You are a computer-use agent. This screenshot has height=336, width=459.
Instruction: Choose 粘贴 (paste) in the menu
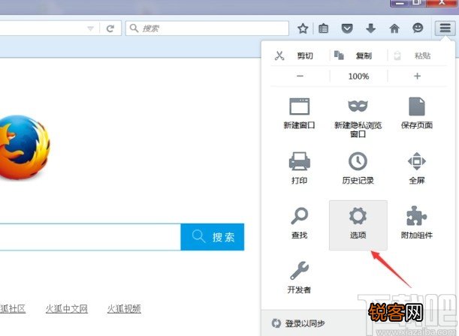point(418,55)
